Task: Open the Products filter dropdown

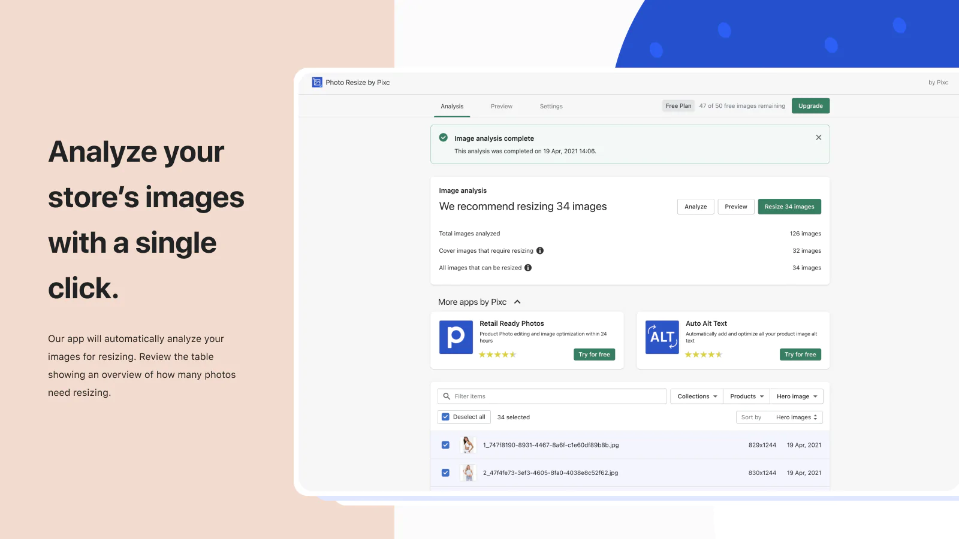Action: pyautogui.click(x=747, y=396)
